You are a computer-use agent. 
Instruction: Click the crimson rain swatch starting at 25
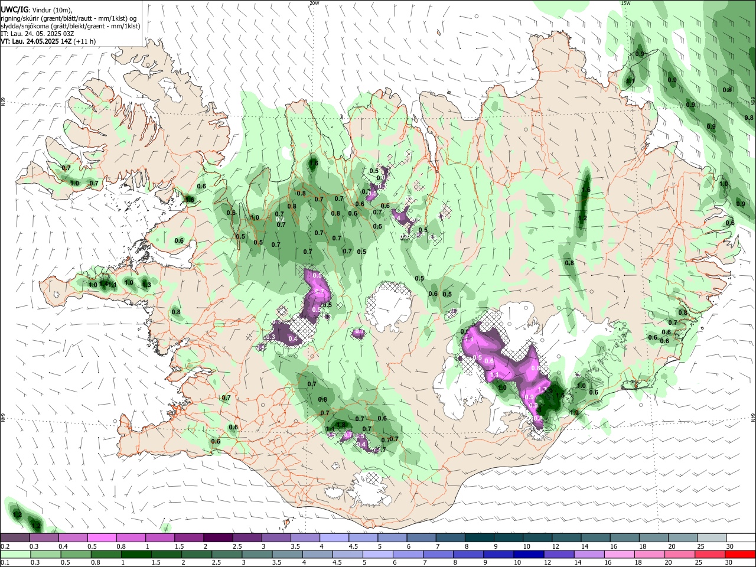(x=711, y=554)
